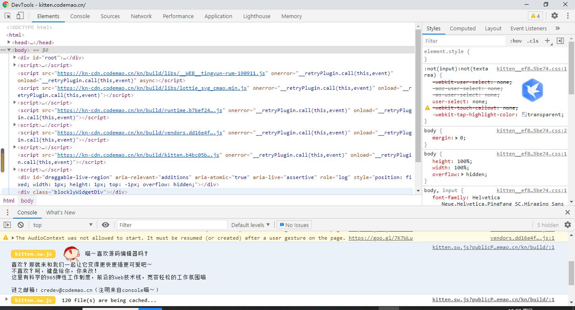Screen dimensions: 575x310
Task: Open the Customize and control DevTools menu
Action: pyautogui.click(x=567, y=16)
